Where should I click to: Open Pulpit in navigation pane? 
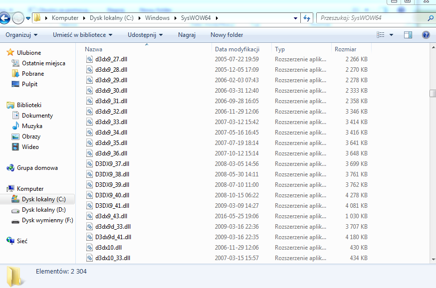click(x=29, y=84)
